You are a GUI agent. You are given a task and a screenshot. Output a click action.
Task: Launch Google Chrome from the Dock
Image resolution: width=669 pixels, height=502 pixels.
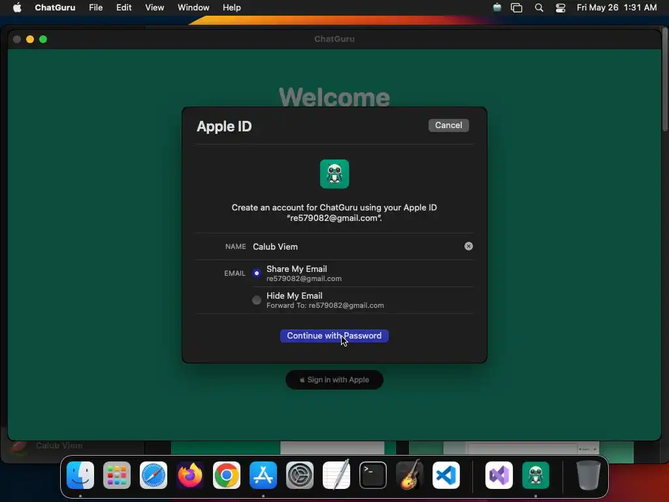(227, 475)
